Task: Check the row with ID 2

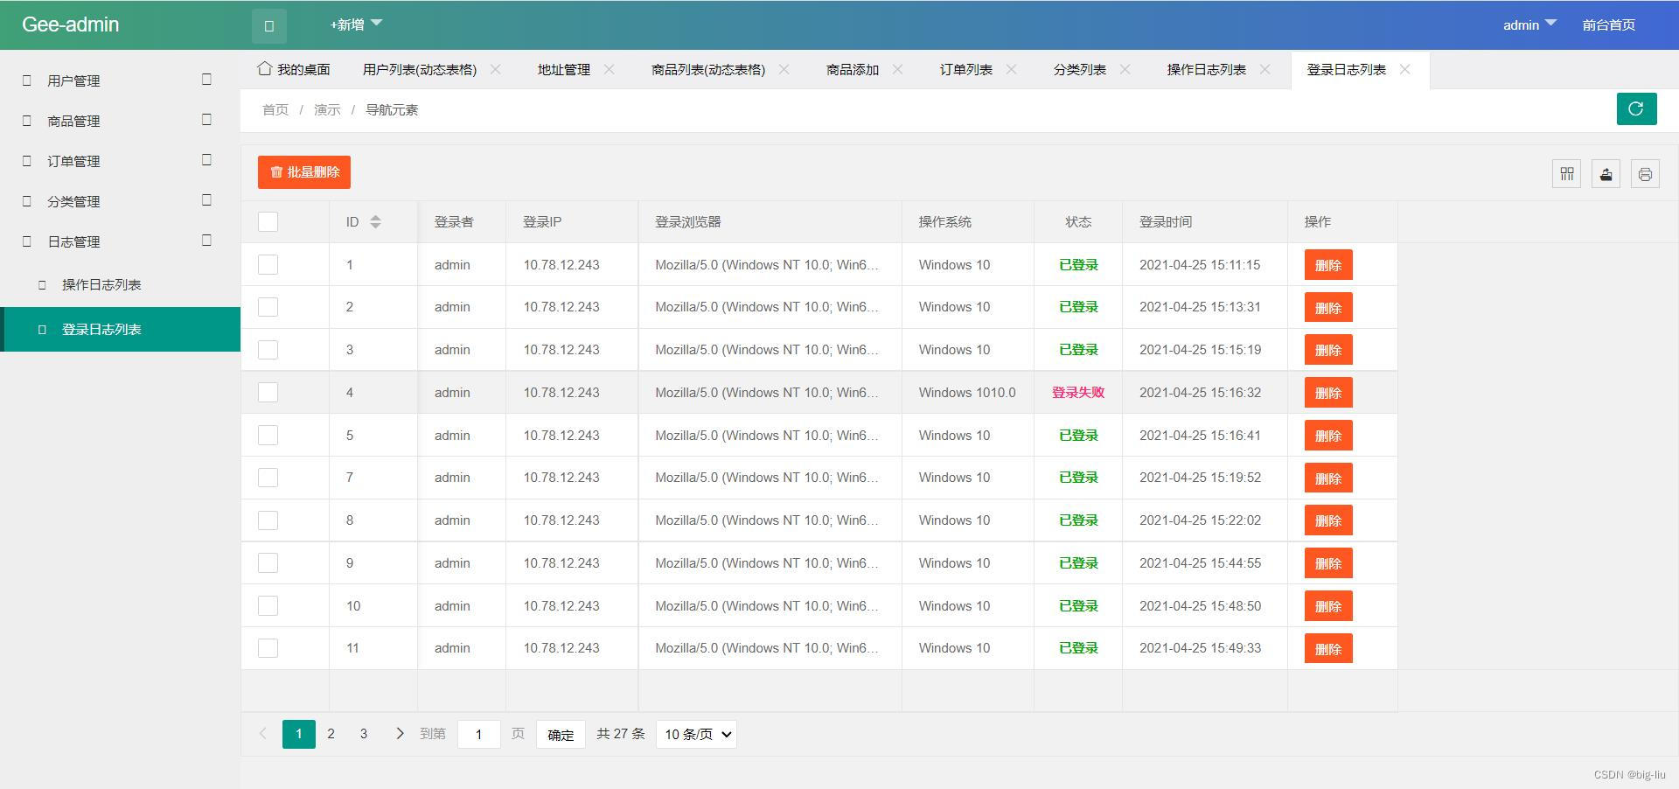Action: click(268, 307)
